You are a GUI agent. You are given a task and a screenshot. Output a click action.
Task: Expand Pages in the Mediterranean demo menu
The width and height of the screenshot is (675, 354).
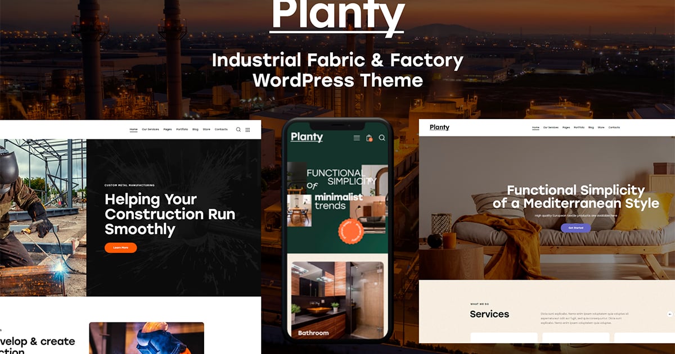tap(565, 128)
